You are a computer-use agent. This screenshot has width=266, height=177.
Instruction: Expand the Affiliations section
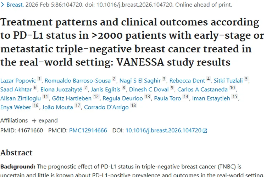pyautogui.click(x=43, y=120)
